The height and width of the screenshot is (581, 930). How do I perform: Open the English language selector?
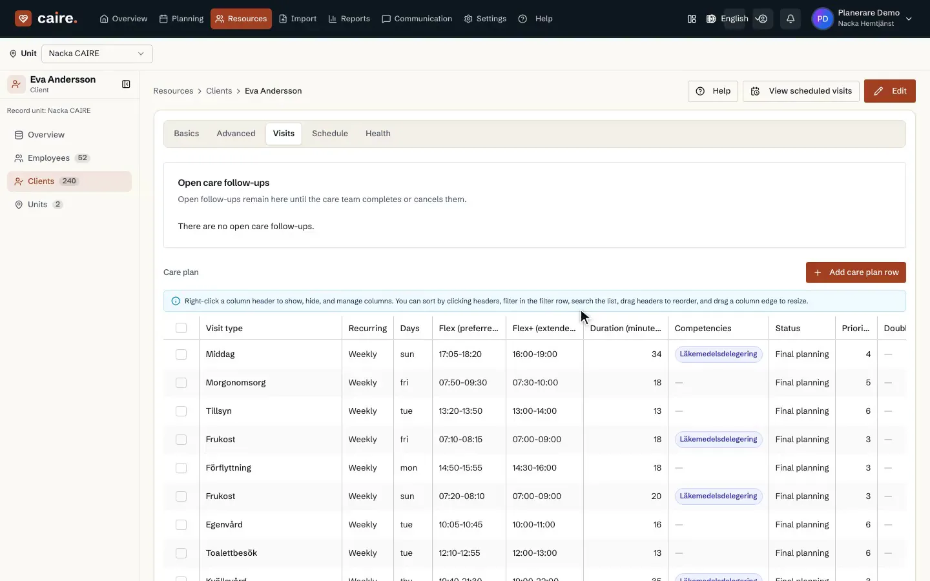tap(734, 19)
